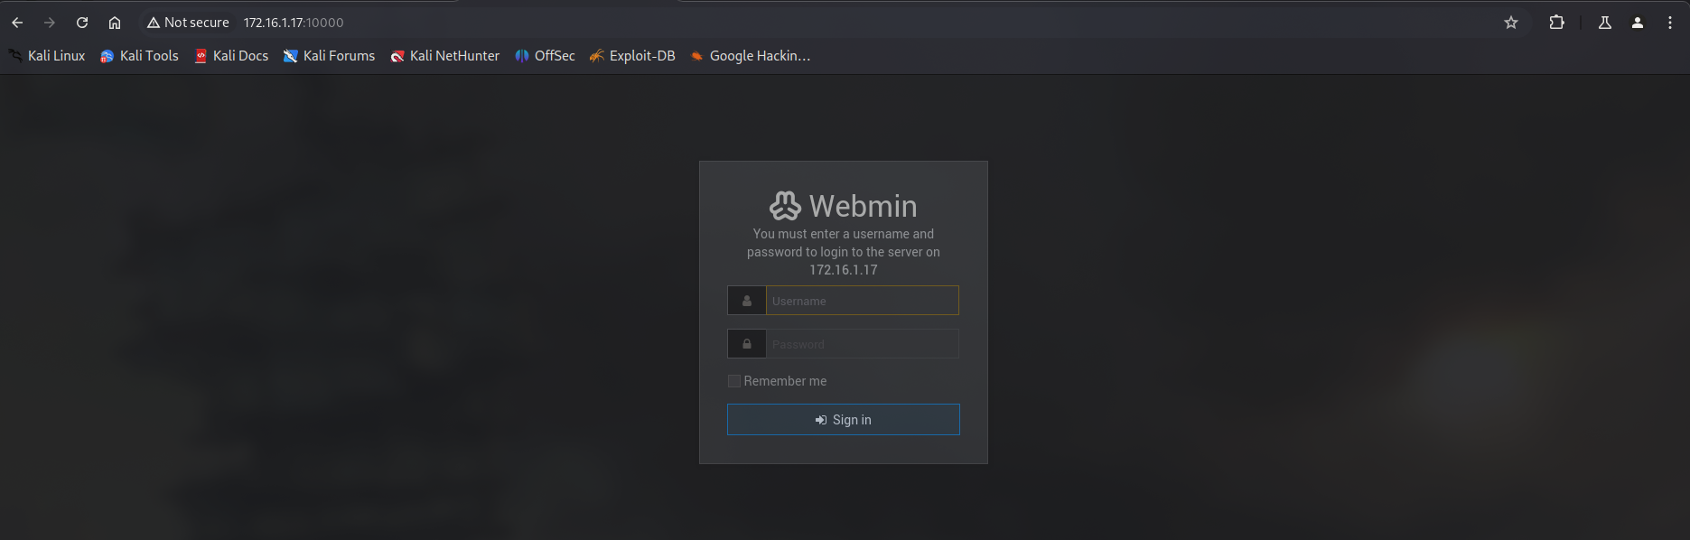Open the Kali Linux bookmark

coord(47,56)
